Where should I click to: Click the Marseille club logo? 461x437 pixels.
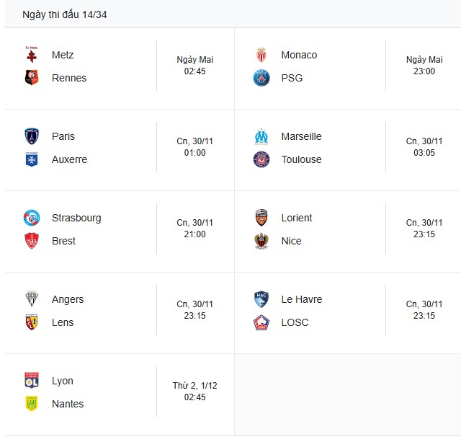click(x=261, y=136)
